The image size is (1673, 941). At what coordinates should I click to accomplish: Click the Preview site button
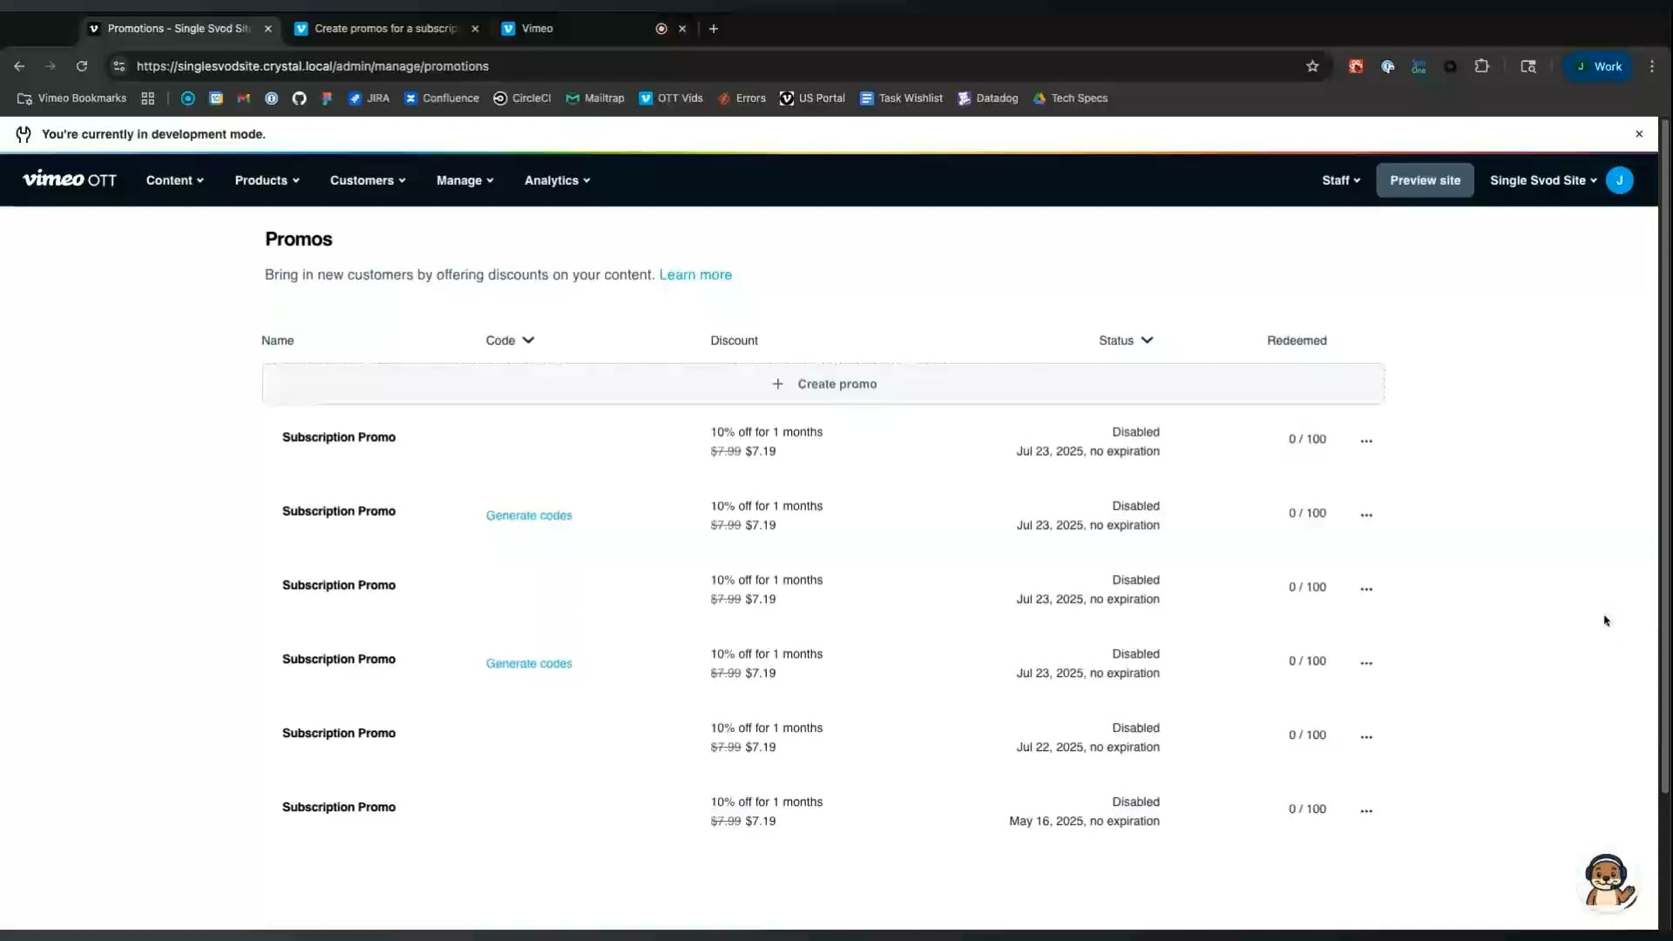pos(1425,180)
